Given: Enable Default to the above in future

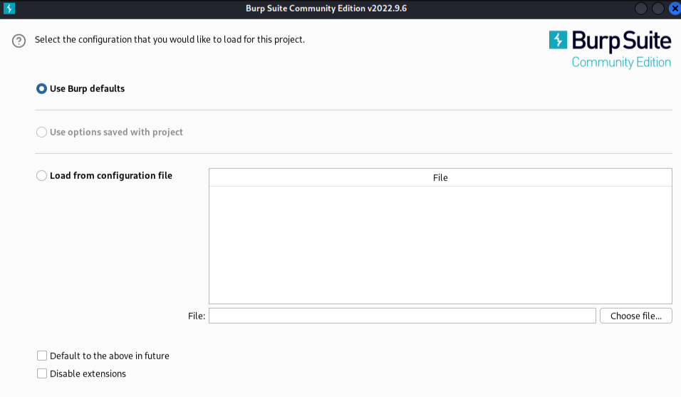Looking at the screenshot, I should [x=42, y=356].
